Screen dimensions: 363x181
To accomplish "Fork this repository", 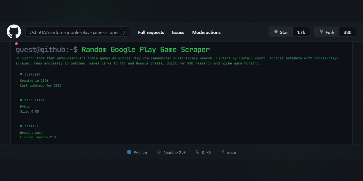I will coord(327,32).
